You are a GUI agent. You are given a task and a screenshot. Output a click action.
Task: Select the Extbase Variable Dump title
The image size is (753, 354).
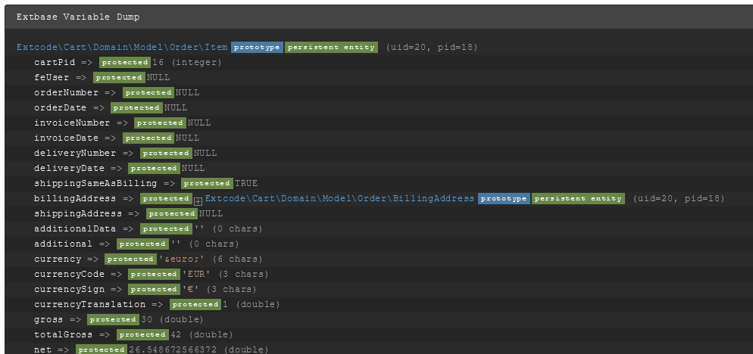pyautogui.click(x=78, y=17)
